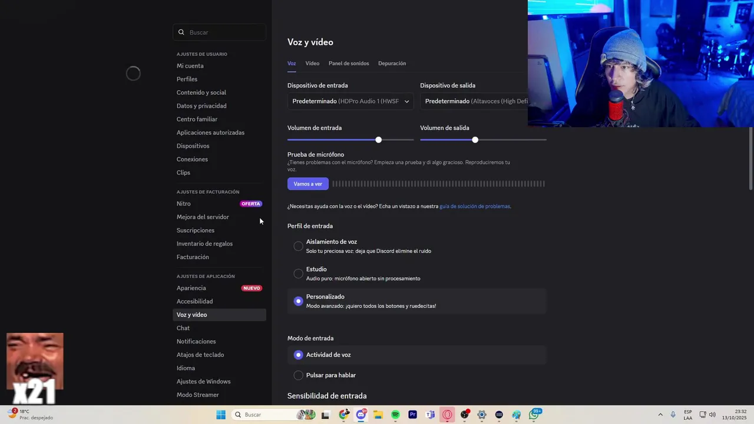Focus the Buscar settings search field
754x424 pixels.
coord(219,32)
